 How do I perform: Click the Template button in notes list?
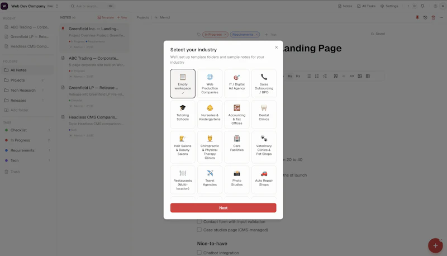[x=106, y=17]
